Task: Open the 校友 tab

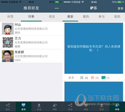Action: pos(52,17)
